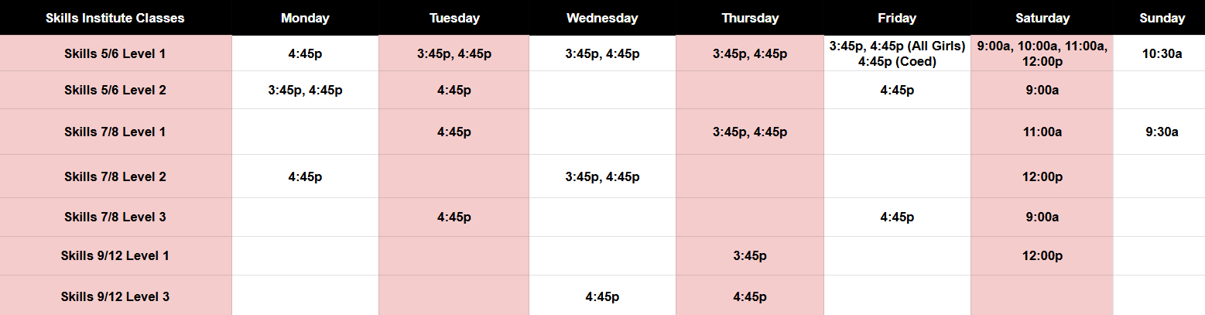
Task: Select the Sunday column header
Action: (1162, 18)
